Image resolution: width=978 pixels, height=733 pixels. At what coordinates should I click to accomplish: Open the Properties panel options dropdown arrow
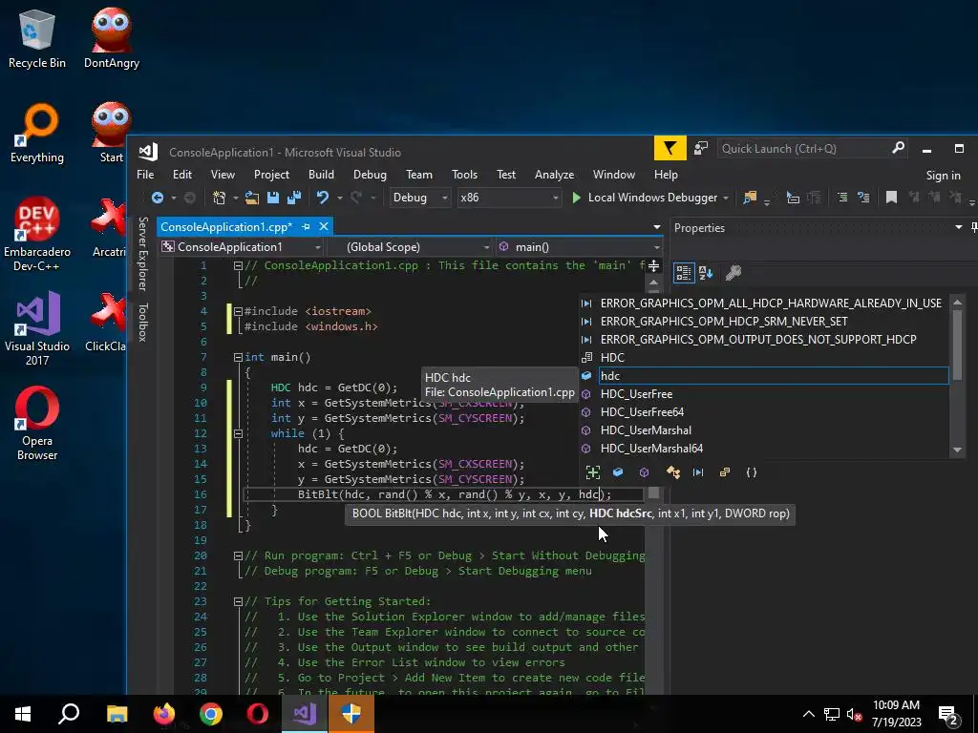[959, 227]
